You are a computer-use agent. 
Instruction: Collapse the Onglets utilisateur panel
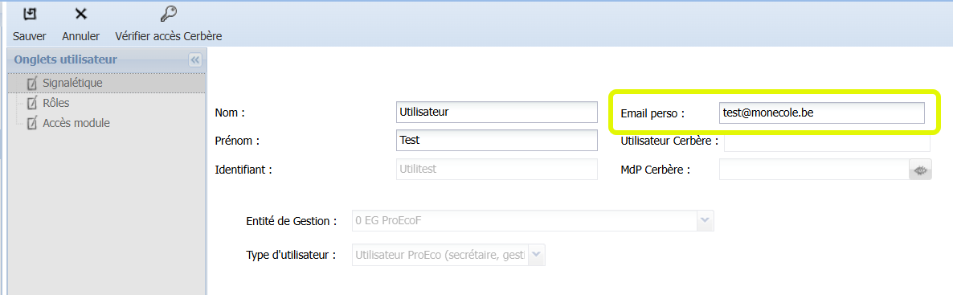[x=194, y=59]
